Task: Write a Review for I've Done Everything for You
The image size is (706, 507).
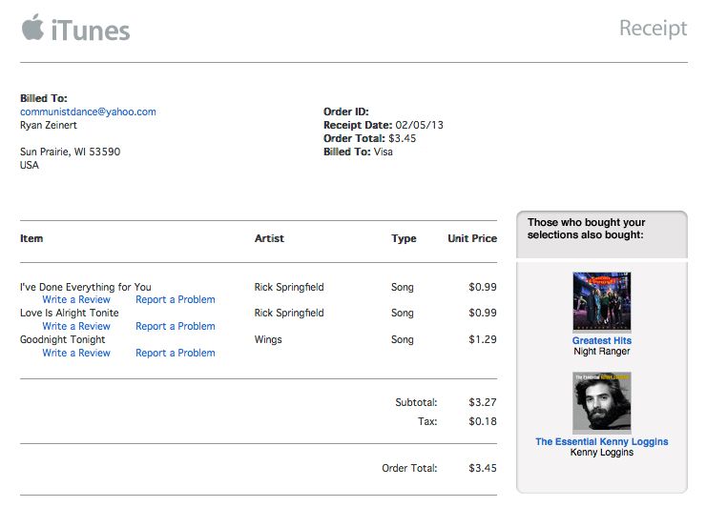Action: (76, 299)
